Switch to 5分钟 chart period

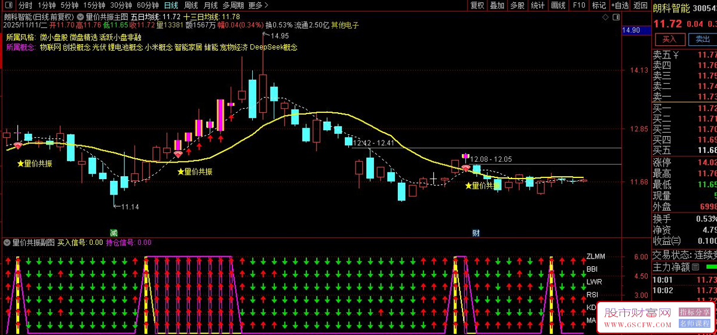[x=69, y=5]
